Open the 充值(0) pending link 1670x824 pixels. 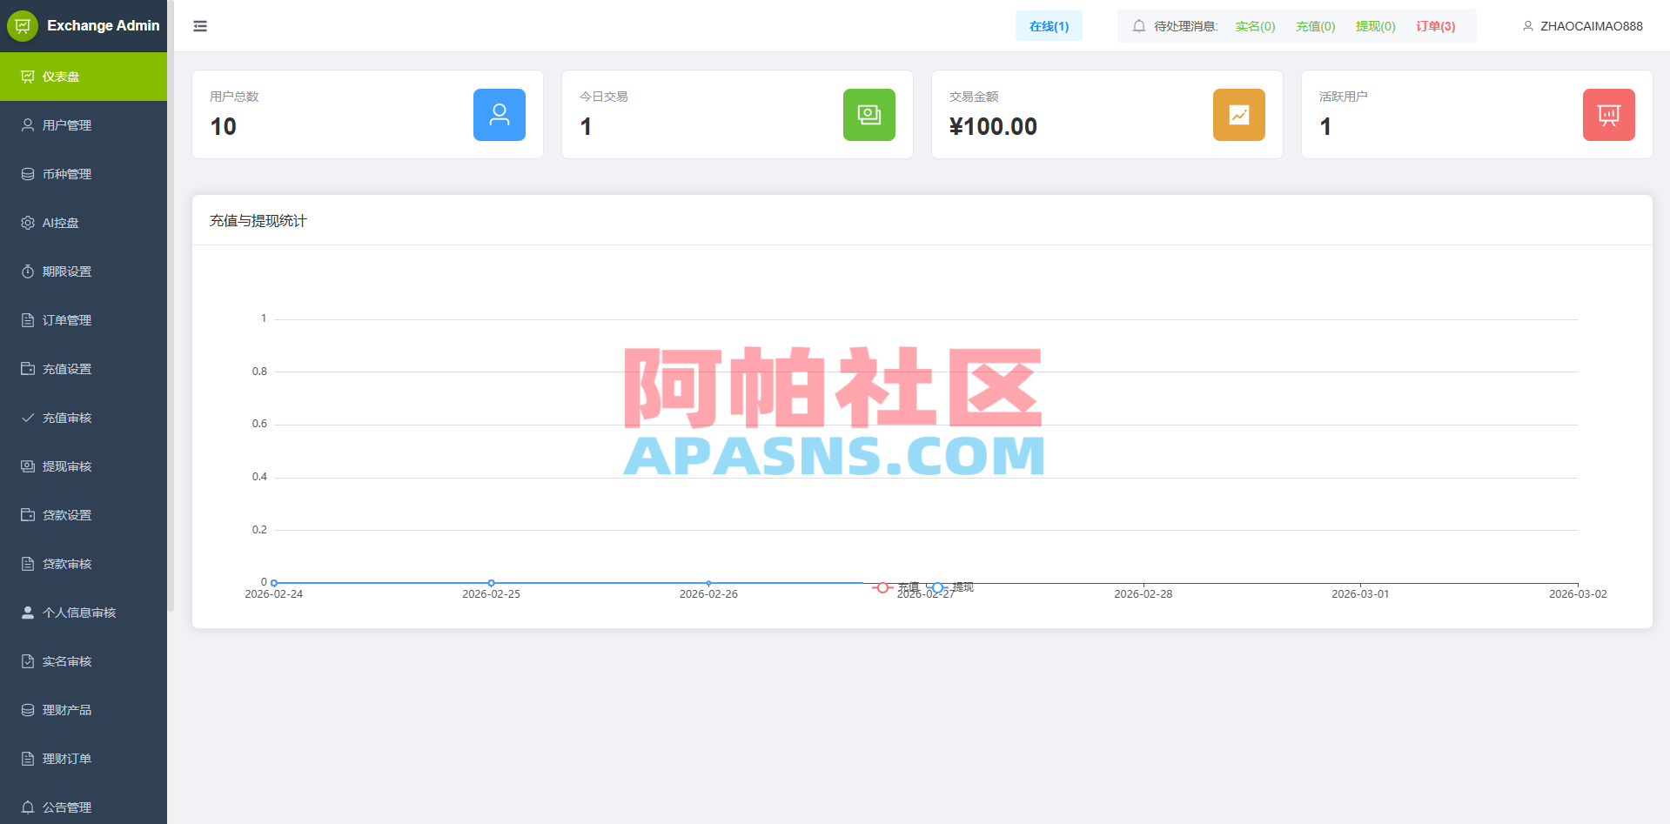pos(1315,26)
